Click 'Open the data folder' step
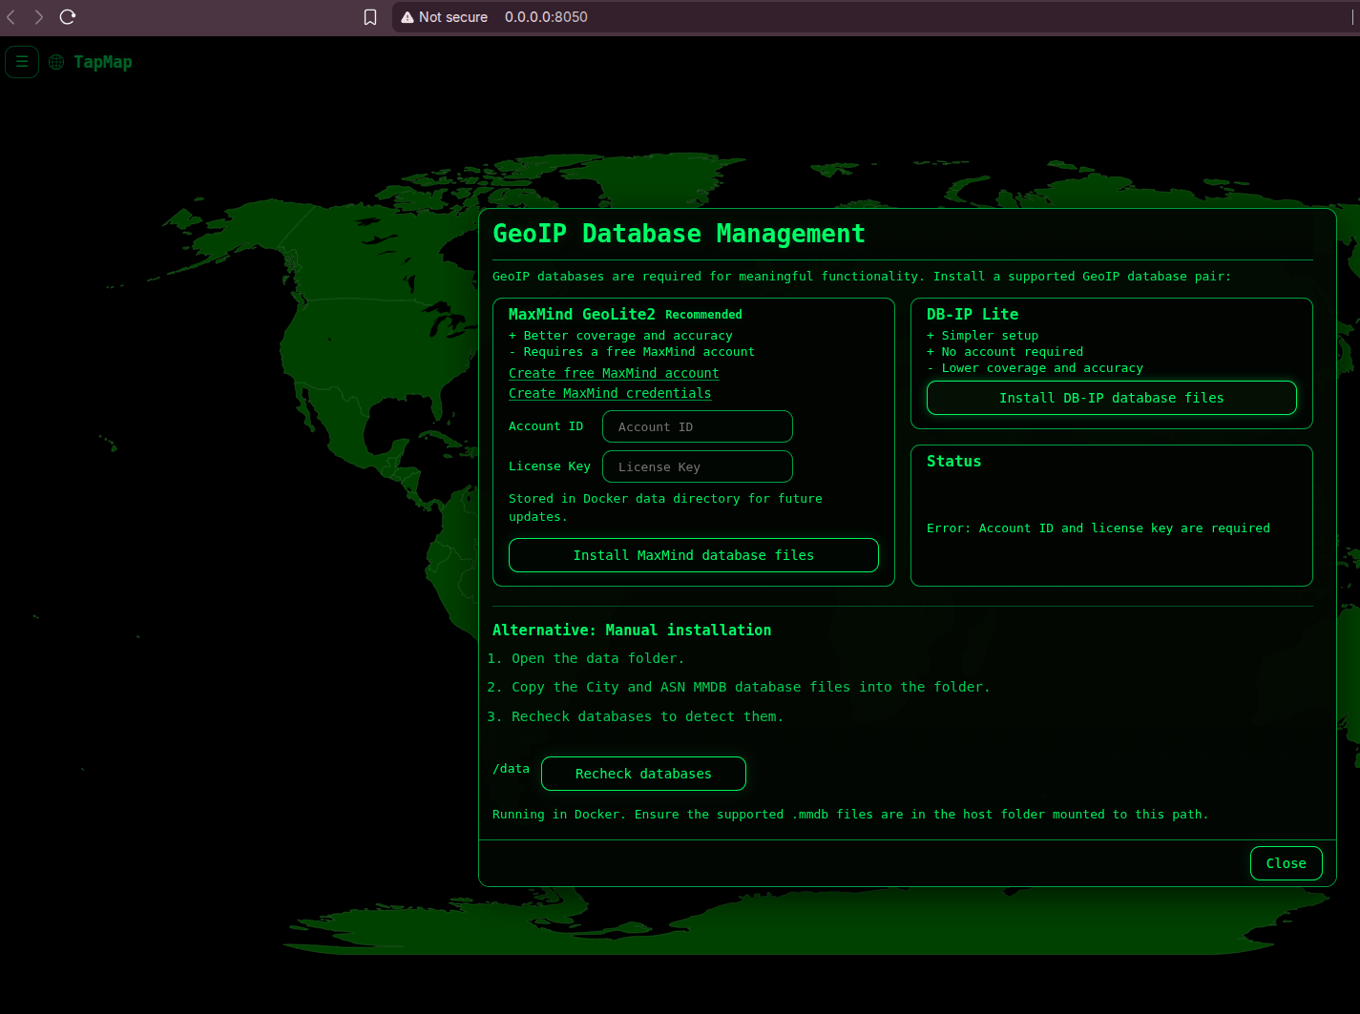The height and width of the screenshot is (1014, 1360). tap(597, 658)
